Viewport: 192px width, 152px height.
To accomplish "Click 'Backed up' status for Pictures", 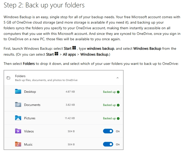I will coord(109,118).
